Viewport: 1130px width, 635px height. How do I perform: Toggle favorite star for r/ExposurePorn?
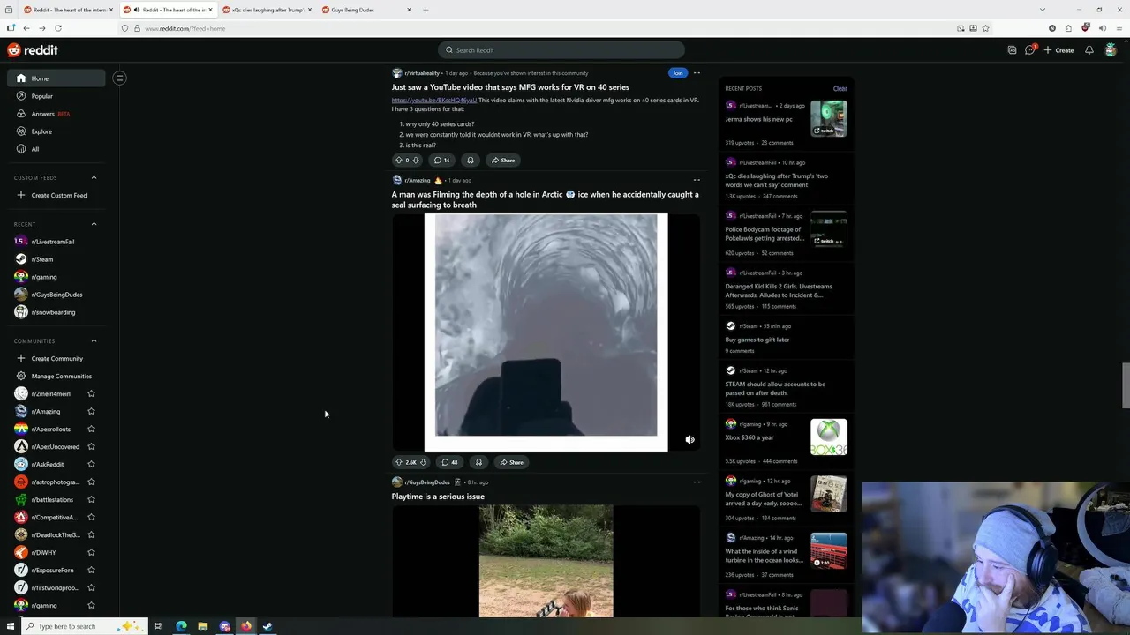91,570
